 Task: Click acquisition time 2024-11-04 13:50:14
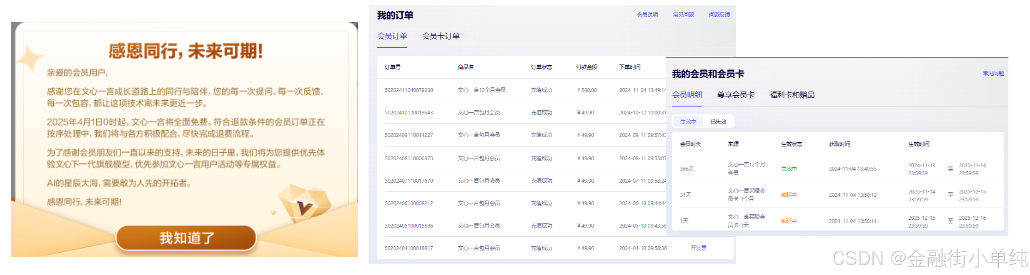pos(852,221)
